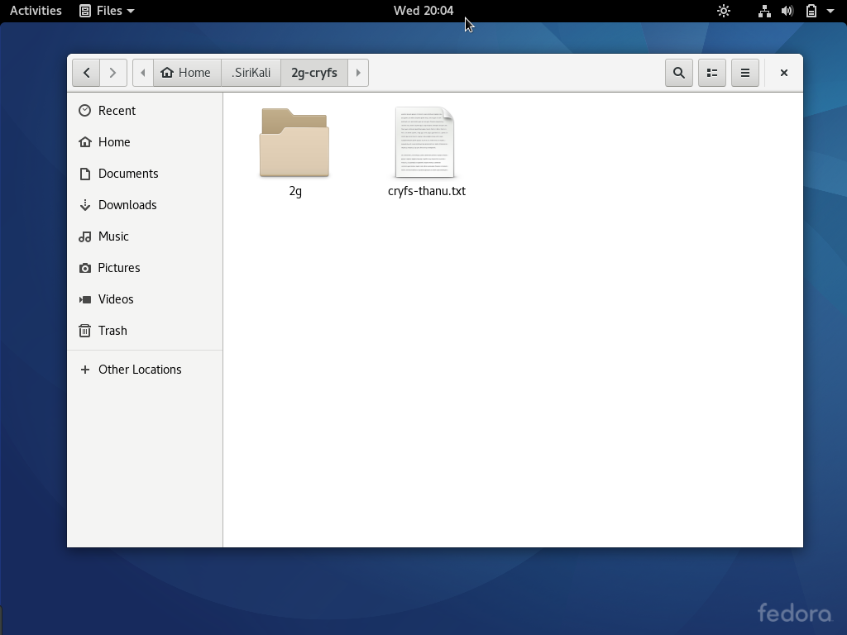Click the wired network icon in top bar

coord(764,11)
